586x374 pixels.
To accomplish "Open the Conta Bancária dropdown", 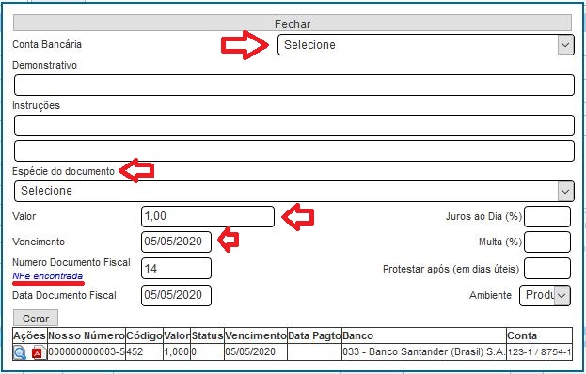I will (x=426, y=45).
